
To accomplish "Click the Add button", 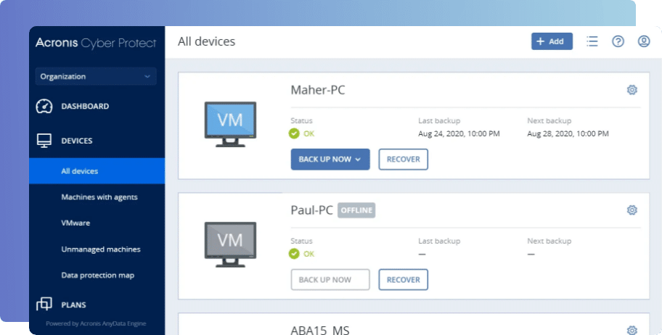I will (552, 41).
